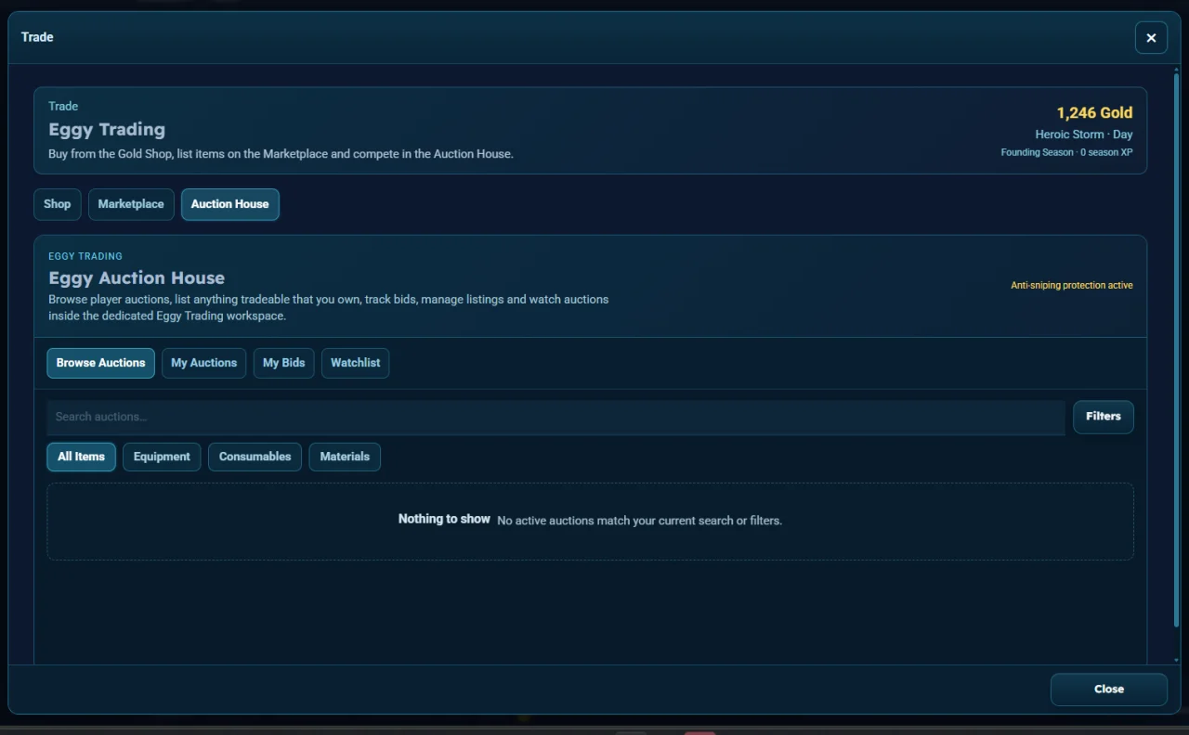Open the Watchlist tab
Screen dimensions: 1189x735
(x=355, y=363)
